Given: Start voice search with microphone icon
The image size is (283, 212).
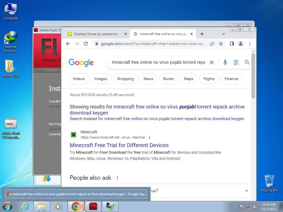Looking at the screenshot, I should (225, 62).
